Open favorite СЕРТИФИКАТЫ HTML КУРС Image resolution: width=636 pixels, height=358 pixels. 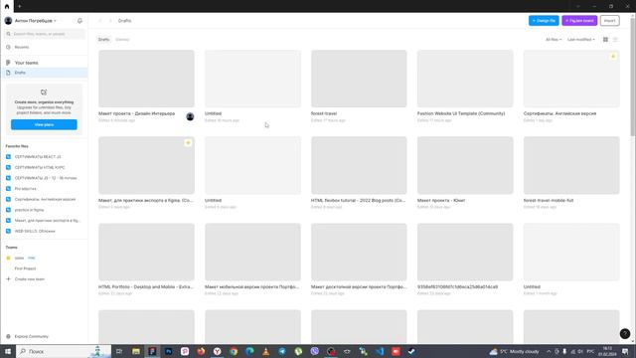[40, 167]
